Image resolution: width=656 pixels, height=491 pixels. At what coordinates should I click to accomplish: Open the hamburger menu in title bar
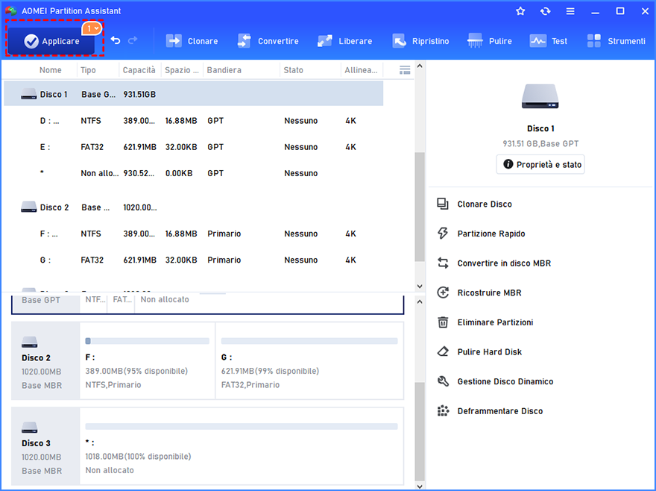(570, 11)
